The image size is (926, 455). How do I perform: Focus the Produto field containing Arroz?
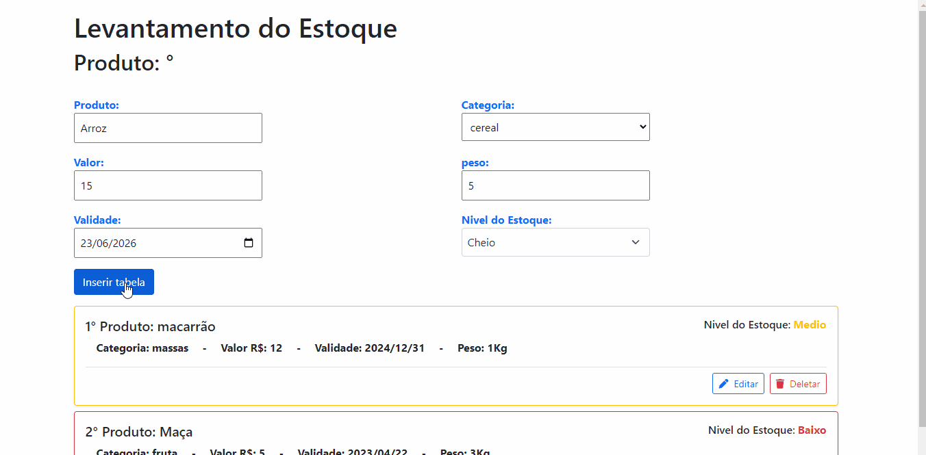(168, 128)
